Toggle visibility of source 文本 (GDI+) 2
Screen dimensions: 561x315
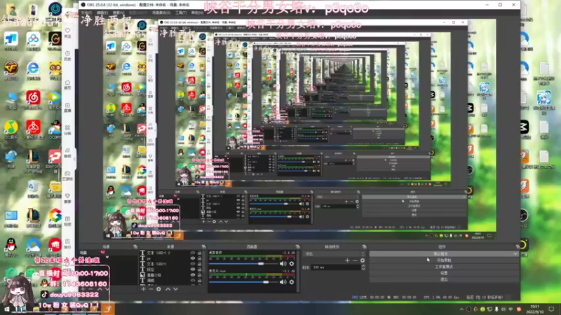click(193, 253)
